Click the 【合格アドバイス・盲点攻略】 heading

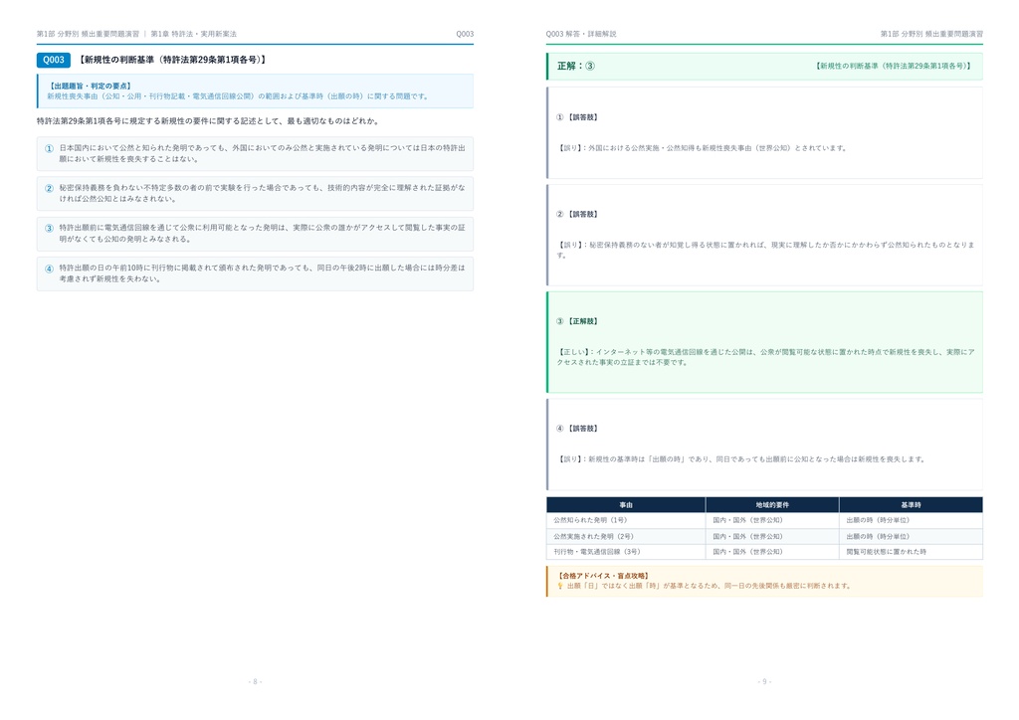[x=604, y=576]
